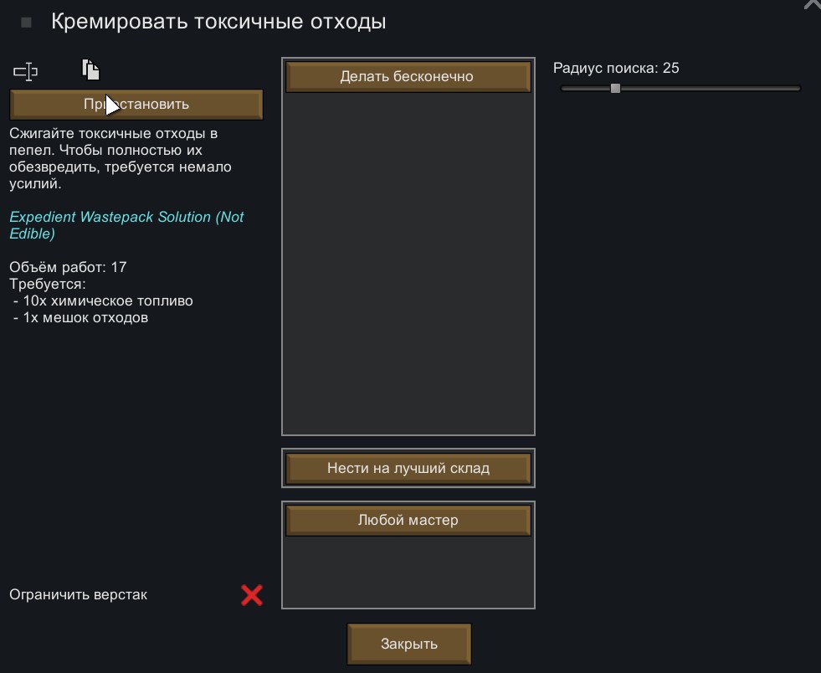The height and width of the screenshot is (673, 821).
Task: Click the right end of radius slider track
Action: tap(798, 88)
